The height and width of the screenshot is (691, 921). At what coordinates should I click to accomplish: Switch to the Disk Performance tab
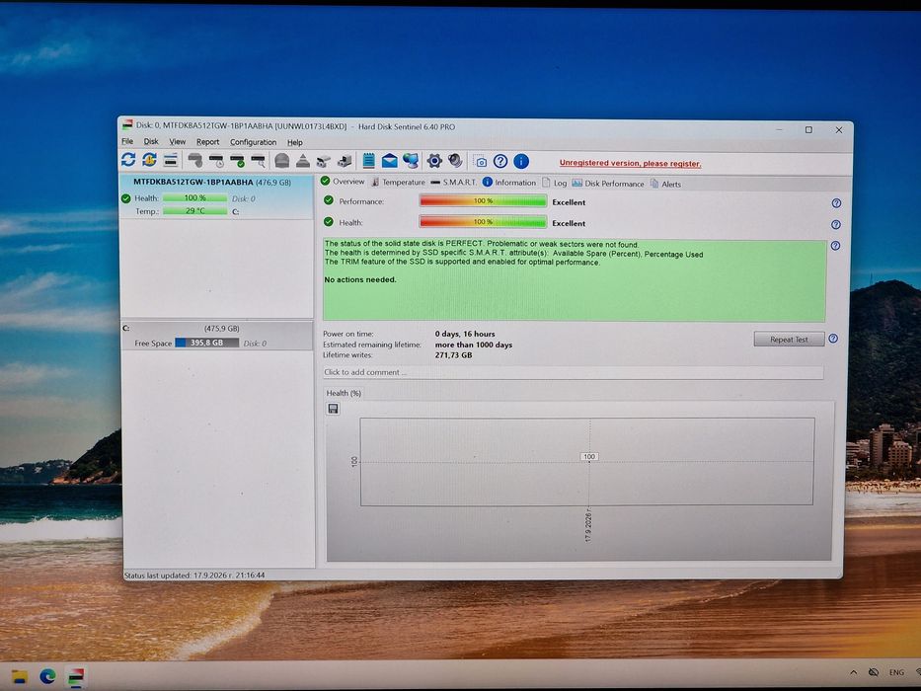(x=608, y=184)
